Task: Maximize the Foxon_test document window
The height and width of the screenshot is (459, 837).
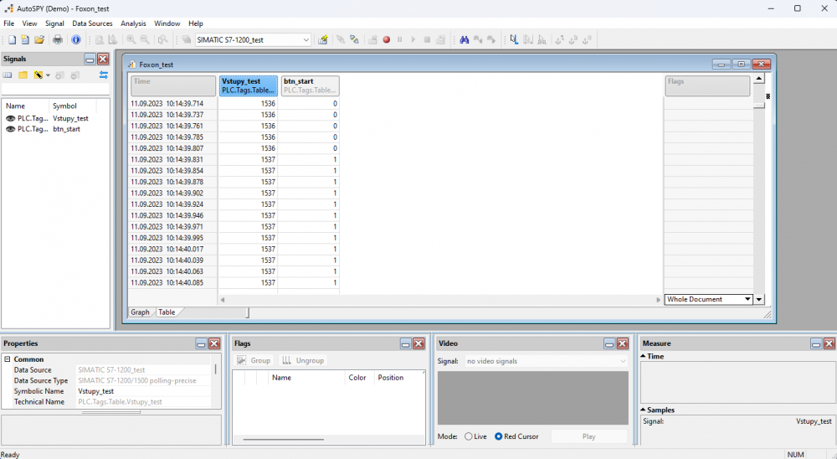Action: [741, 64]
